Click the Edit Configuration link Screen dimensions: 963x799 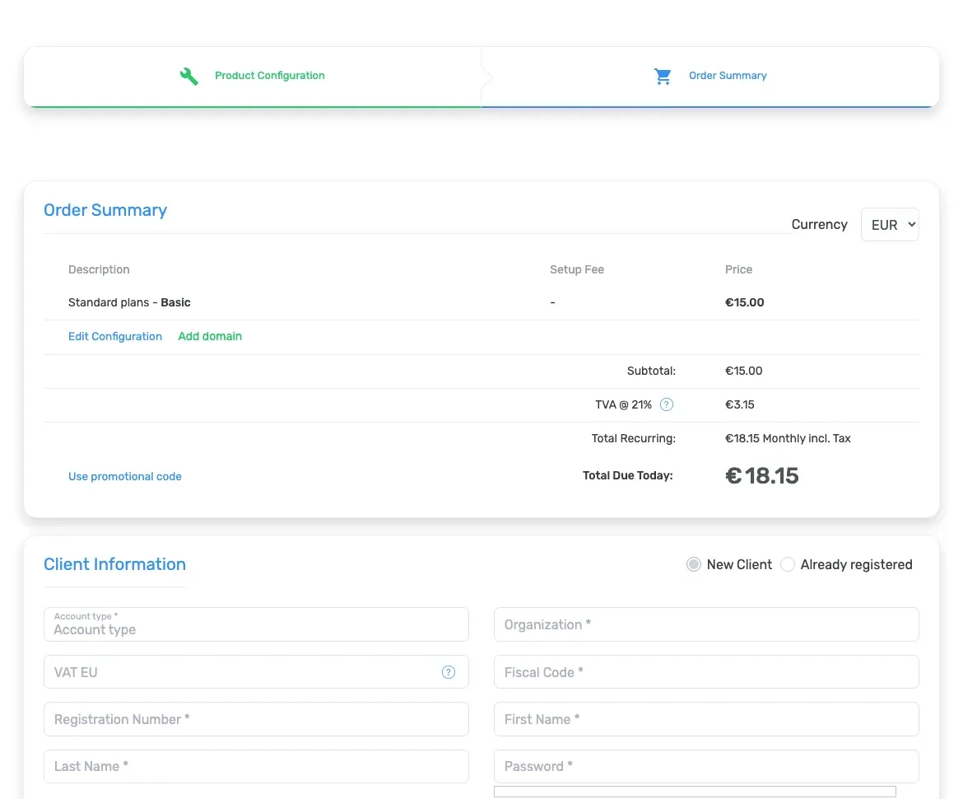(115, 336)
